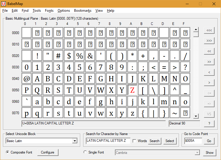Click the VS variation sequences button
Viewport: 221px width, 160px height.
209,114
